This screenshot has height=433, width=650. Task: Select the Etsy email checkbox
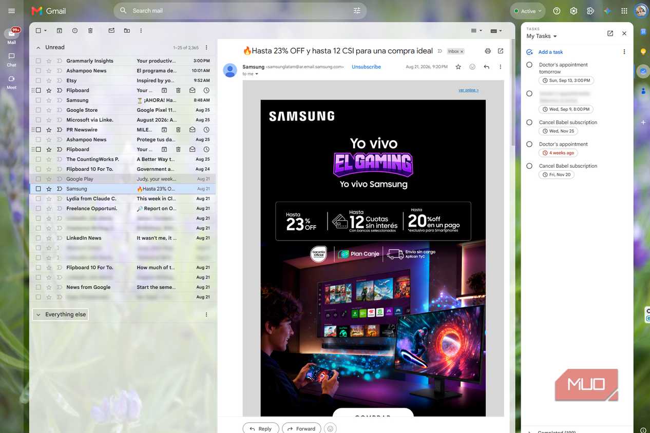pyautogui.click(x=39, y=81)
